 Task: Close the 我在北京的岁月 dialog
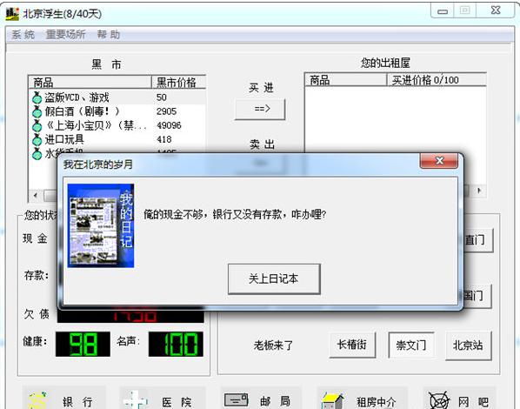(x=439, y=161)
